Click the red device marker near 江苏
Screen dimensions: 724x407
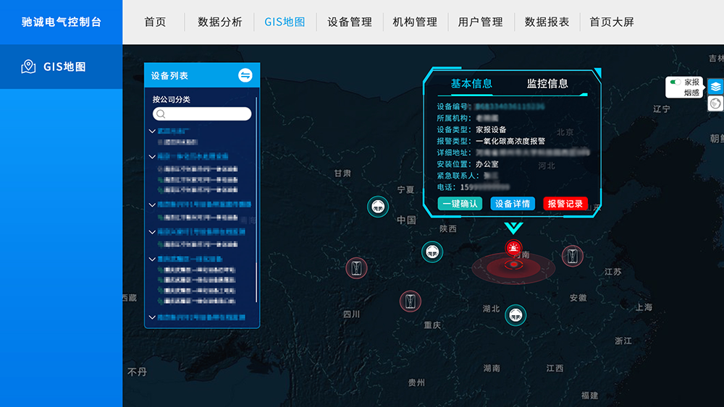573,255
